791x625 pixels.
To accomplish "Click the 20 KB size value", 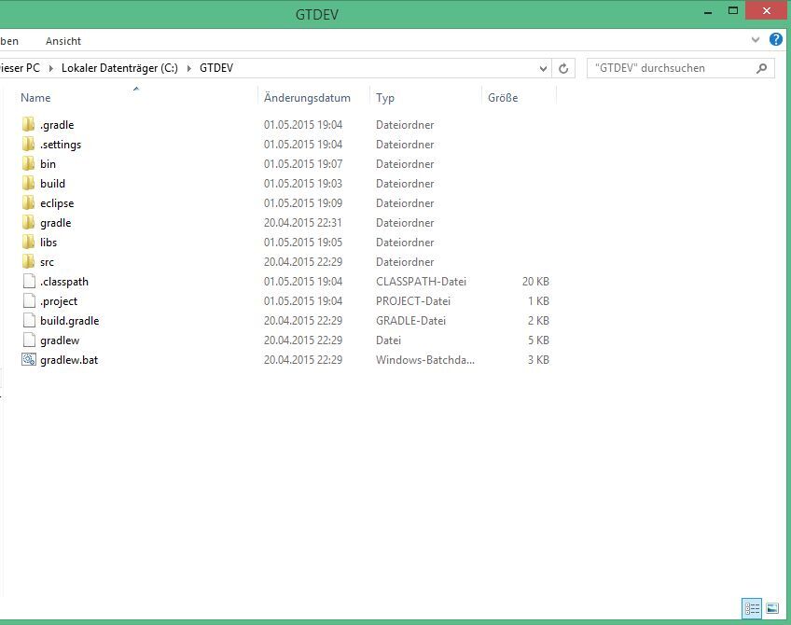I will (x=535, y=282).
